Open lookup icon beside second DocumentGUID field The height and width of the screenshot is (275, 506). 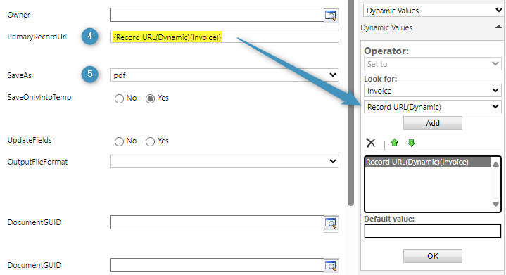[x=331, y=266]
